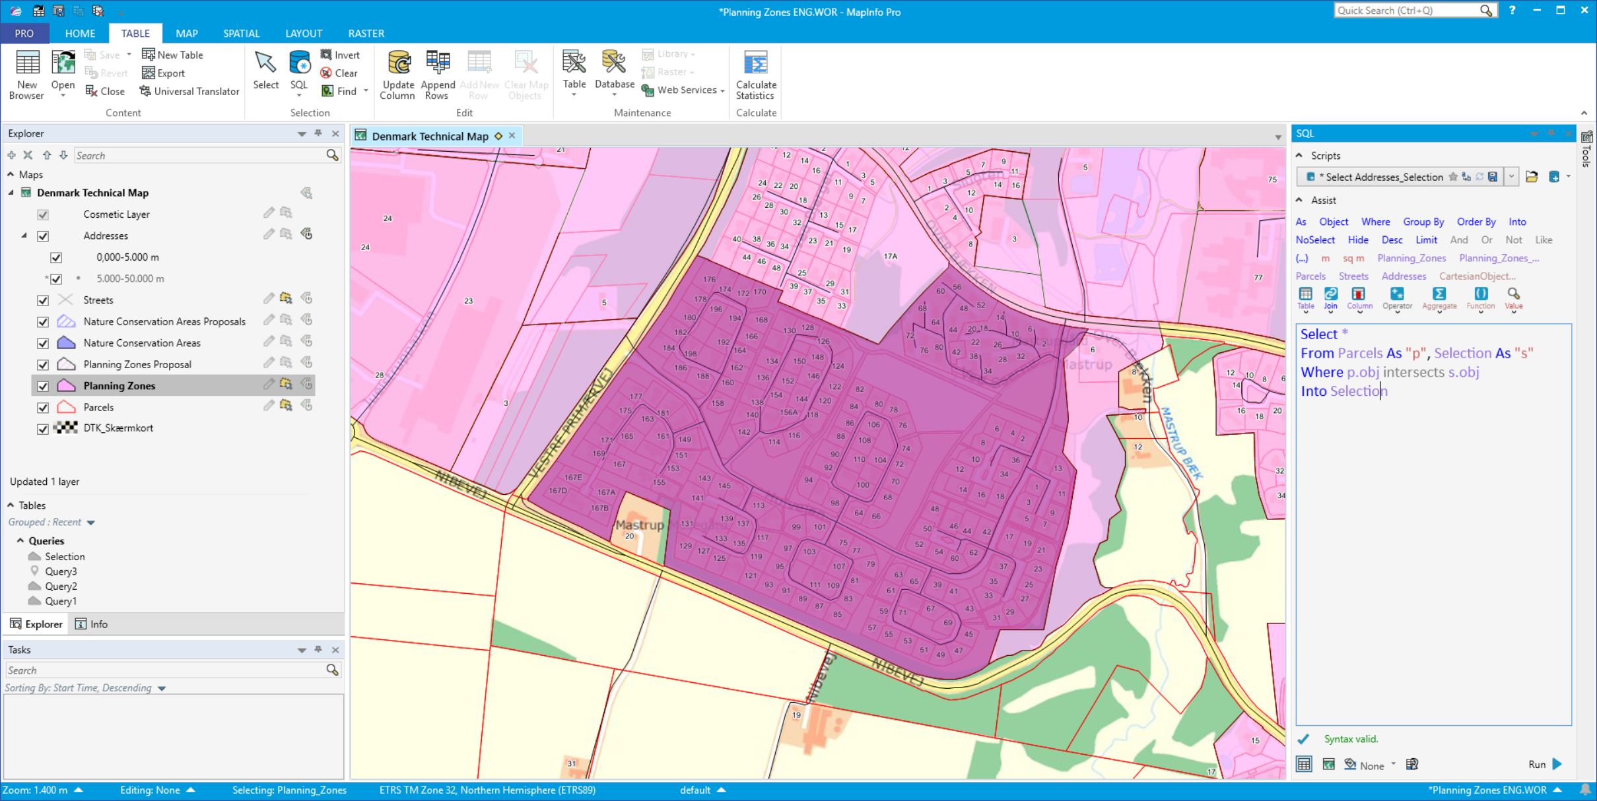1597x801 pixels.
Task: Click Universal Translator tool
Action: tap(189, 91)
